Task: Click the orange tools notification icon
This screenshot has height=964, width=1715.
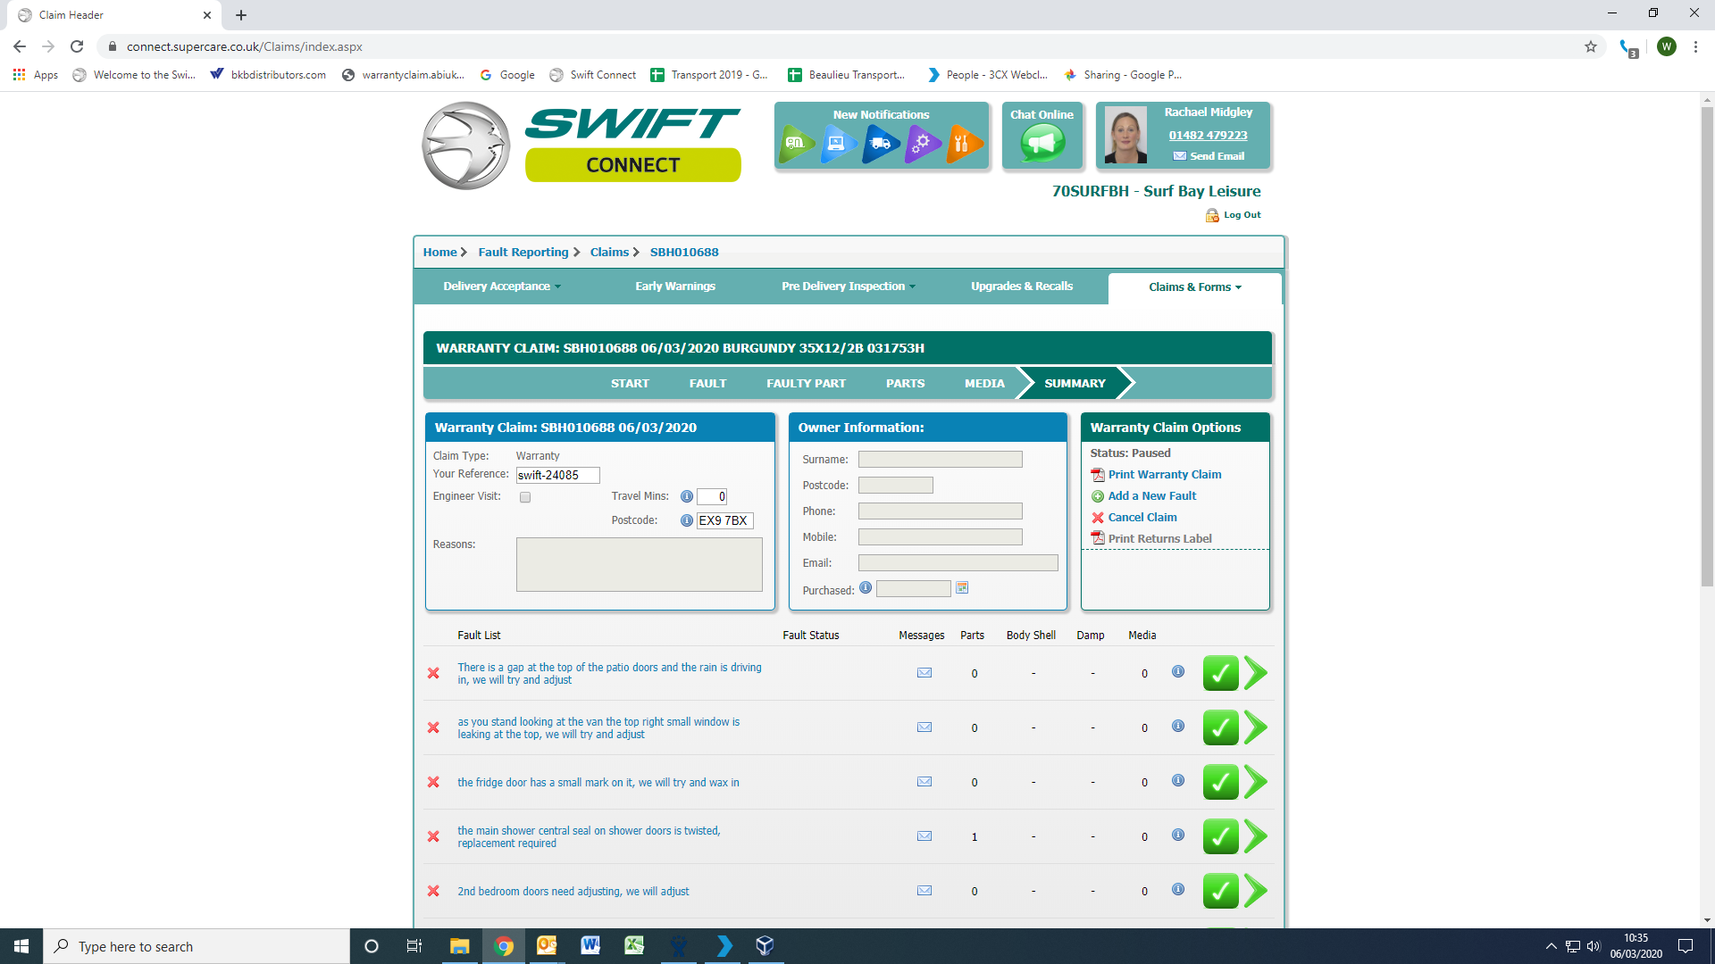Action: coord(962,143)
